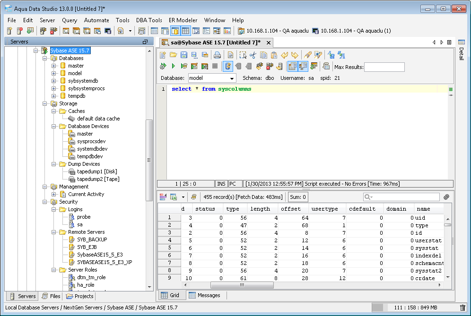Image resolution: width=471 pixels, height=316 pixels.
Task: Select the 'usertype' column header
Action: click(326, 209)
